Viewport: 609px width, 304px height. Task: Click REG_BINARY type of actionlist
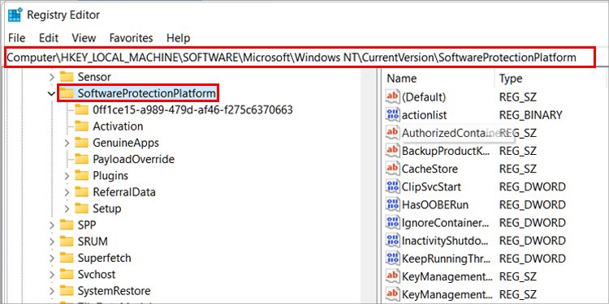(530, 115)
